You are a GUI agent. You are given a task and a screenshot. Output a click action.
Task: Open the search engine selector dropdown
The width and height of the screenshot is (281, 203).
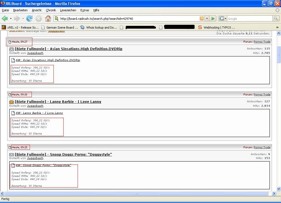pyautogui.click(x=223, y=18)
